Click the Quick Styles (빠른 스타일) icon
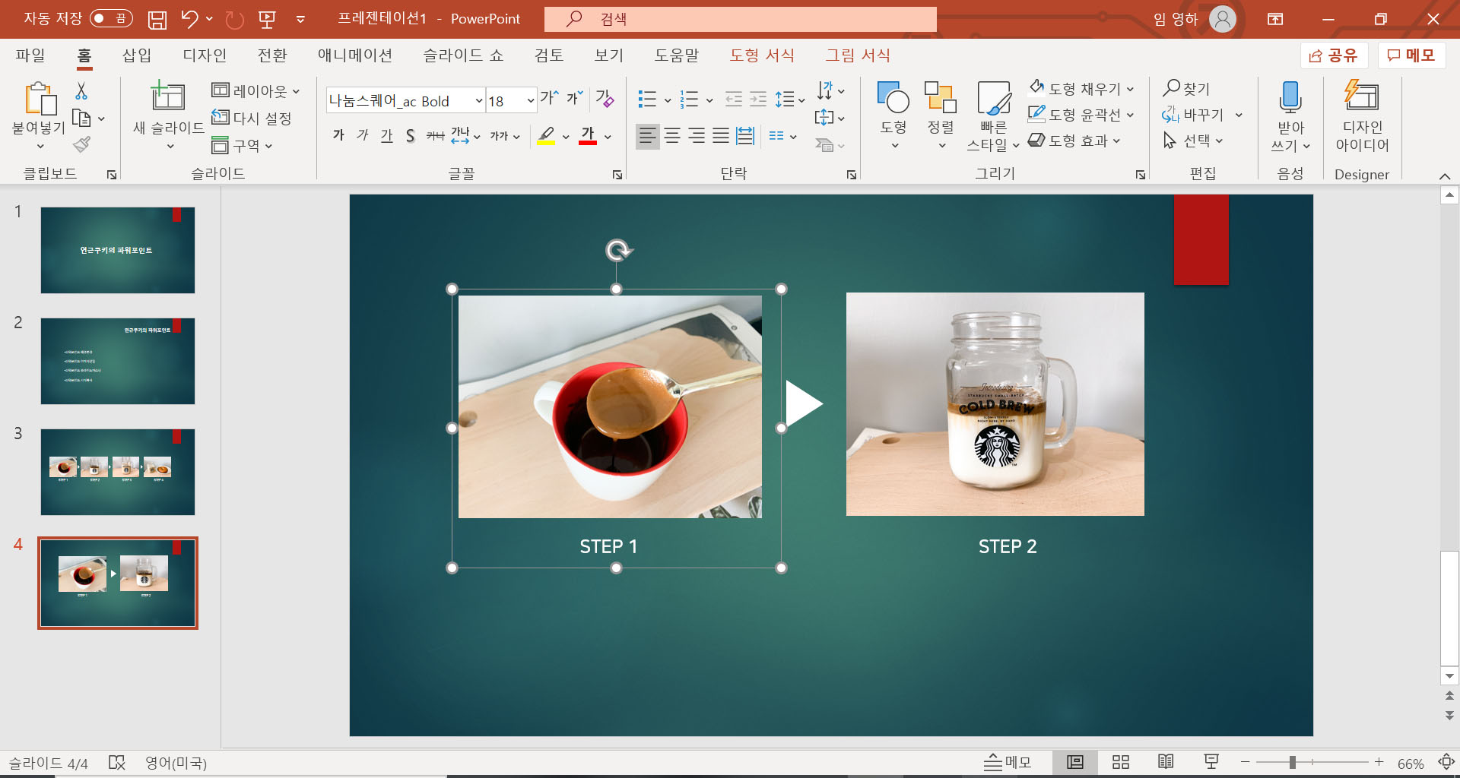Image resolution: width=1460 pixels, height=778 pixels. pos(993,99)
